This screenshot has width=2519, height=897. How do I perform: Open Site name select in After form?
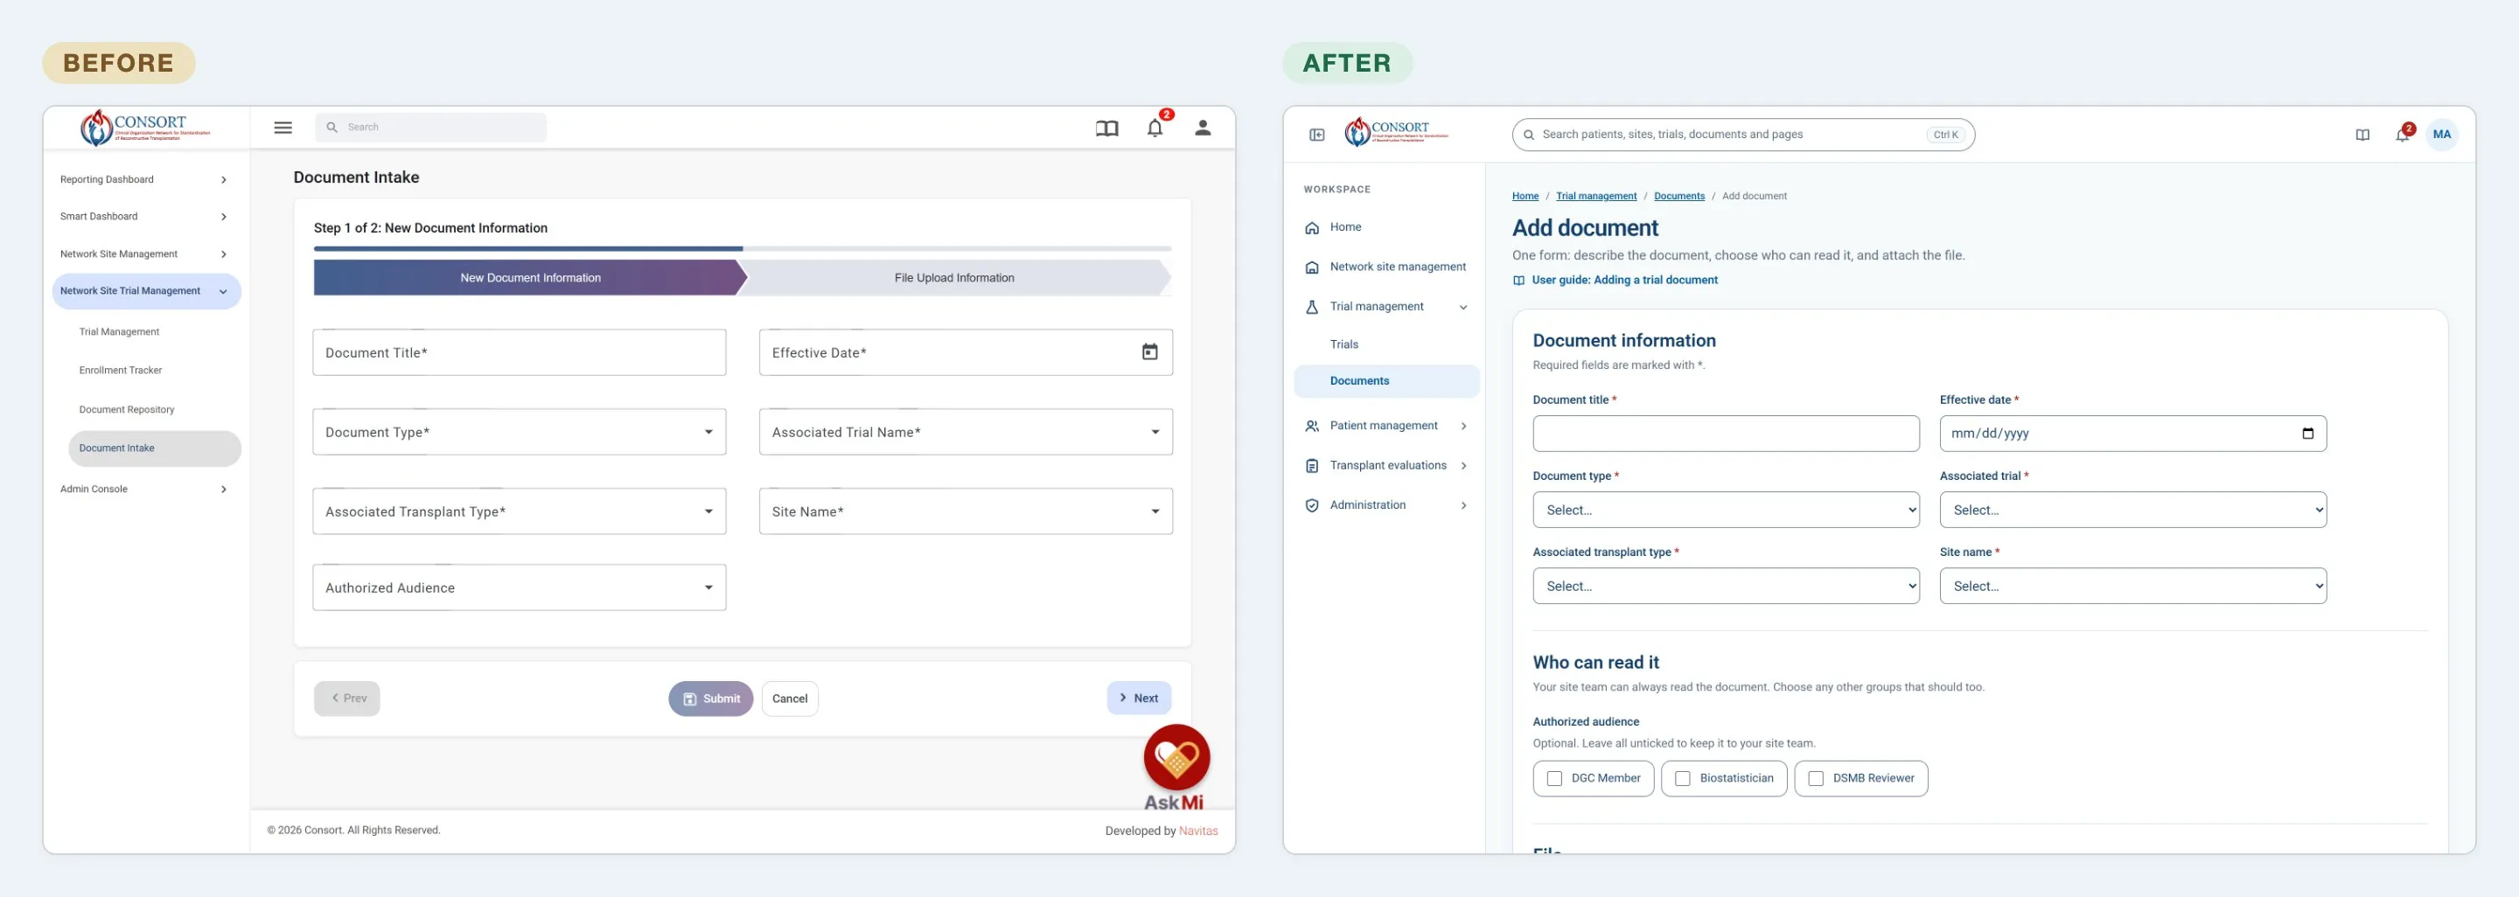click(x=2132, y=587)
